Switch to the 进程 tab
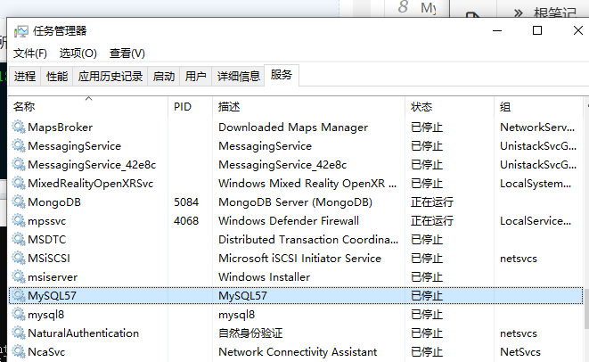The height and width of the screenshot is (362, 589). coord(25,77)
